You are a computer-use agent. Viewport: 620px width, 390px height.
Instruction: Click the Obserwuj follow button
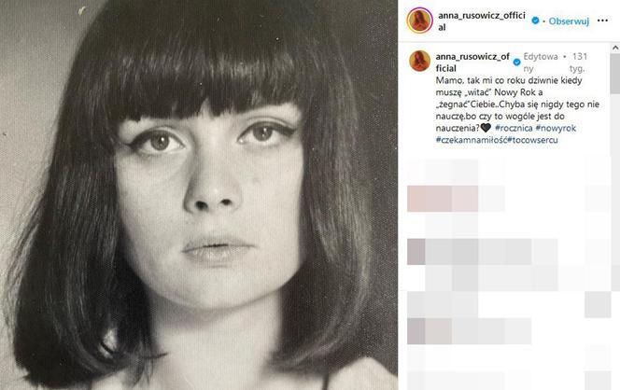pos(569,21)
